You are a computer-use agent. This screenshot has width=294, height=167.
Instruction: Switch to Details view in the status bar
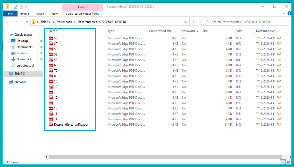coord(283,162)
